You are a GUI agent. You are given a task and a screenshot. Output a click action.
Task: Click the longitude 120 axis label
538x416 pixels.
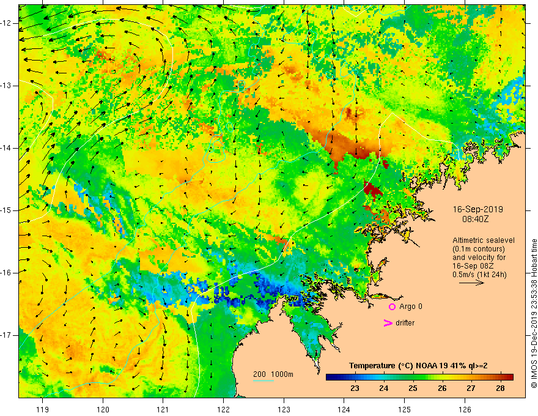103,409
